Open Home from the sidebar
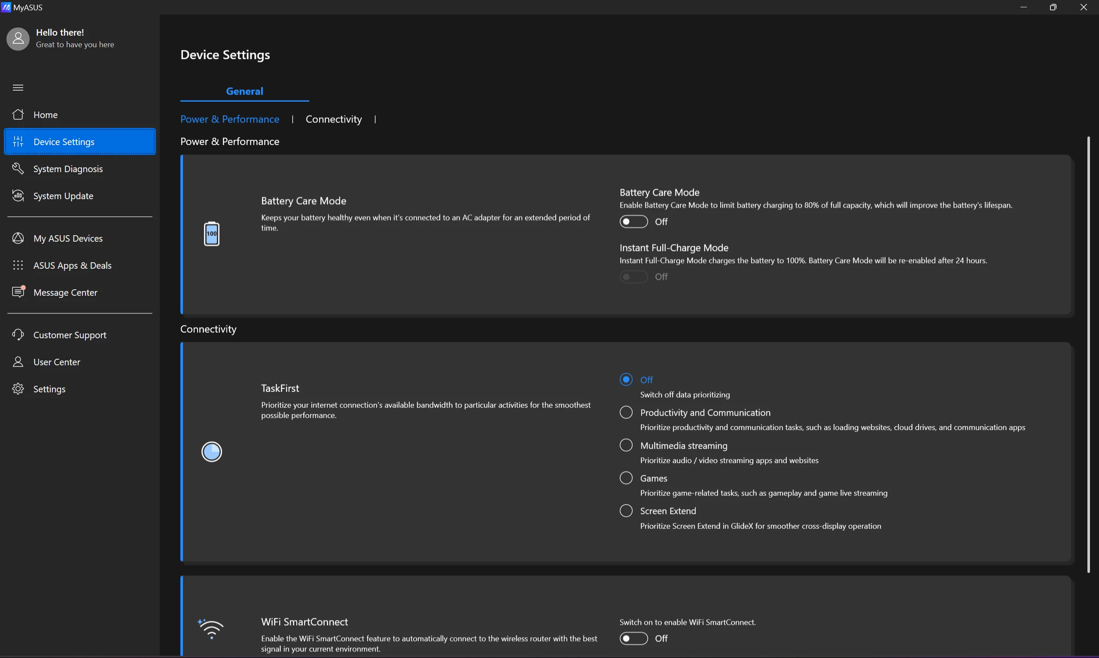 45,115
